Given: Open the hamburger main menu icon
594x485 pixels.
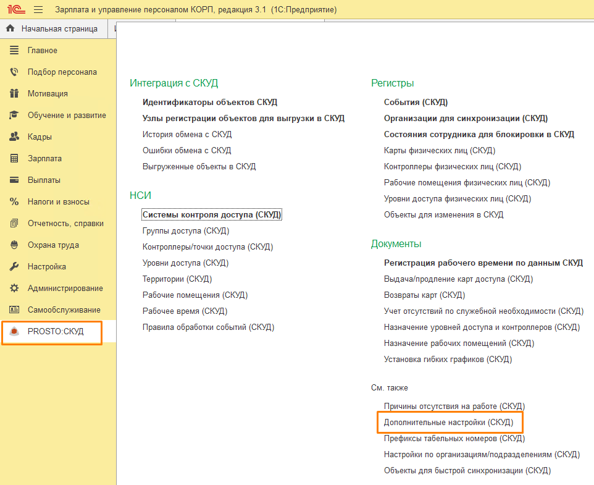Looking at the screenshot, I should (x=38, y=10).
